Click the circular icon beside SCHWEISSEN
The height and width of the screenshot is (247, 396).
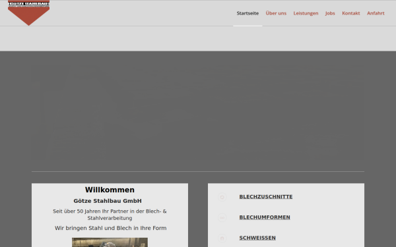tap(222, 238)
